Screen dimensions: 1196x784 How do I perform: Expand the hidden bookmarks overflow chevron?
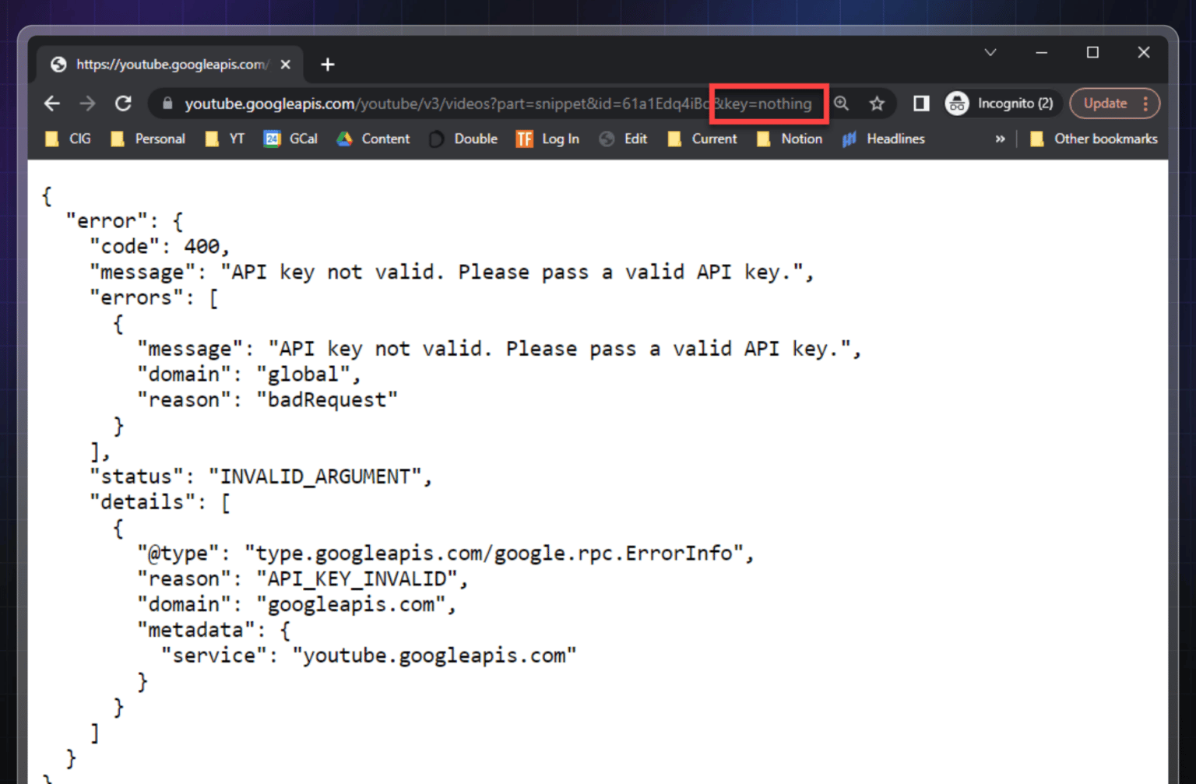click(1001, 139)
